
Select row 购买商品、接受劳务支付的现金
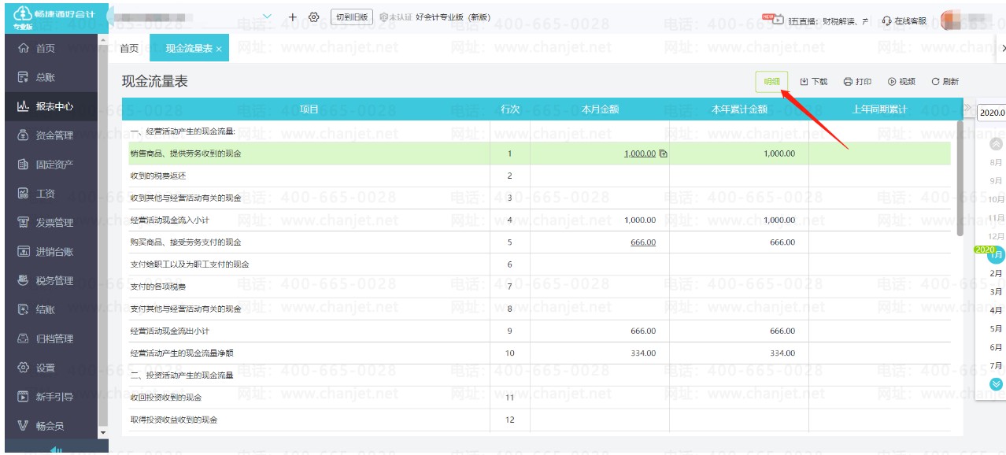click(x=539, y=242)
